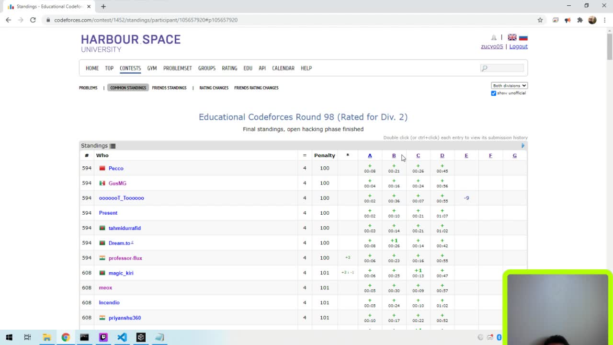Click the Mexico flag beside GusMG

pos(102,183)
